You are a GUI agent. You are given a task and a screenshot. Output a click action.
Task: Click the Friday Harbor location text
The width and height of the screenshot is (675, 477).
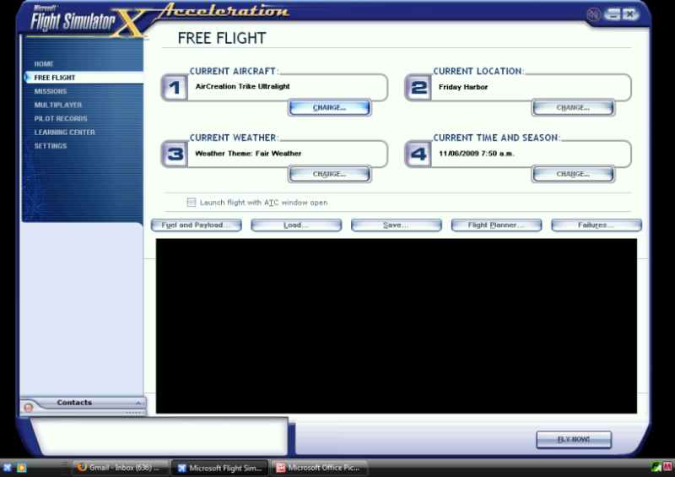[463, 87]
